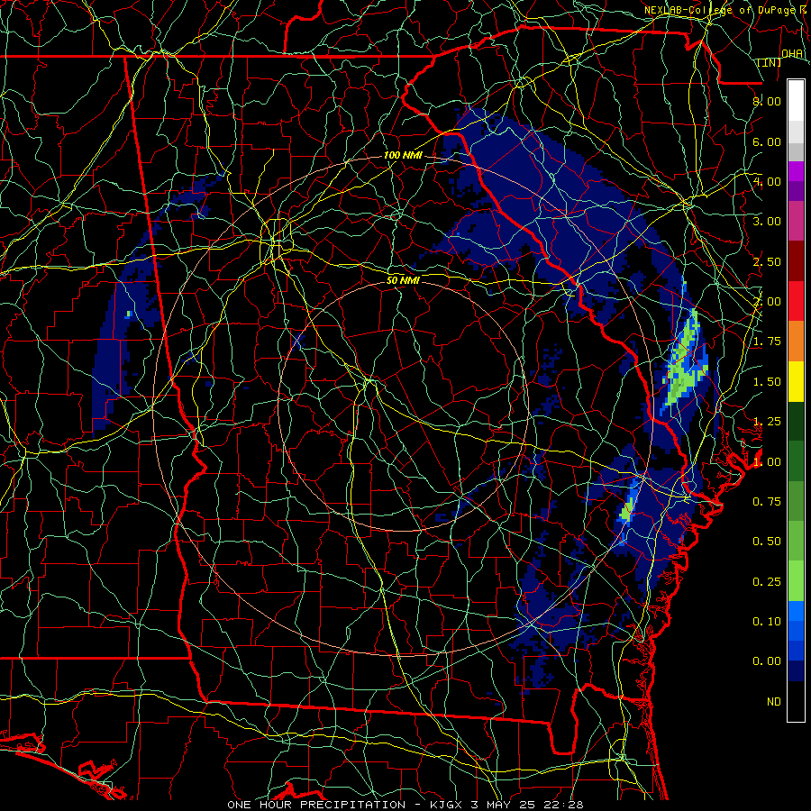Choose the yellow 1.50 legend swatch

796,382
